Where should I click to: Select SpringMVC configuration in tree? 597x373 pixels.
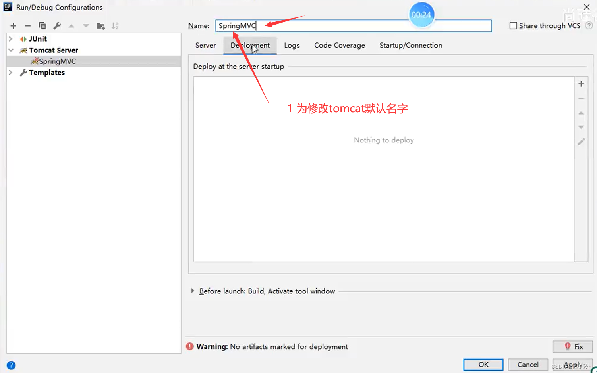[x=94, y=61]
